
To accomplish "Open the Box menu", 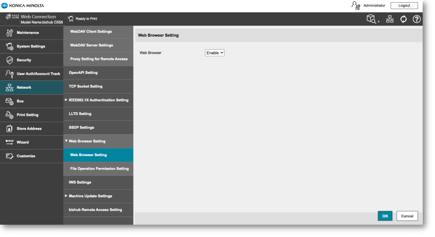I will click(32, 101).
